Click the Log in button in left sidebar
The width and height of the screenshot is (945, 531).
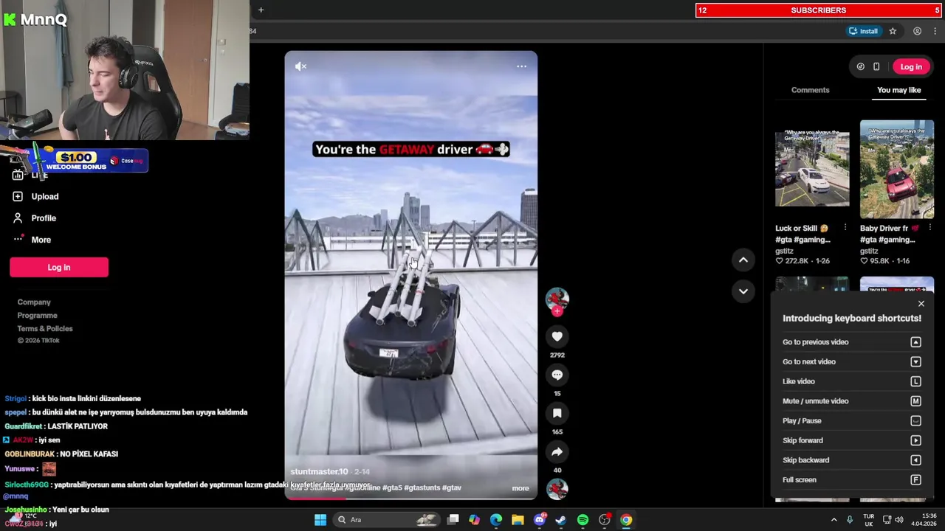coord(59,267)
